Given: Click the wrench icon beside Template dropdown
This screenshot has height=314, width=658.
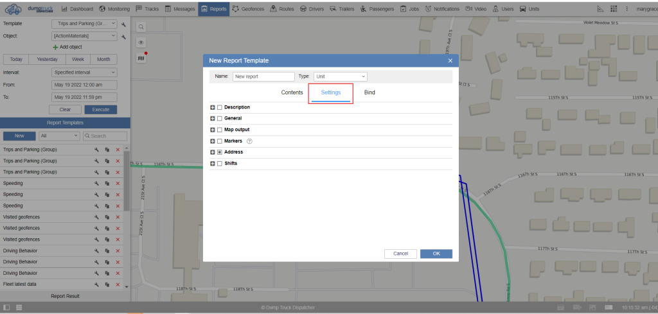Looking at the screenshot, I should pyautogui.click(x=122, y=24).
